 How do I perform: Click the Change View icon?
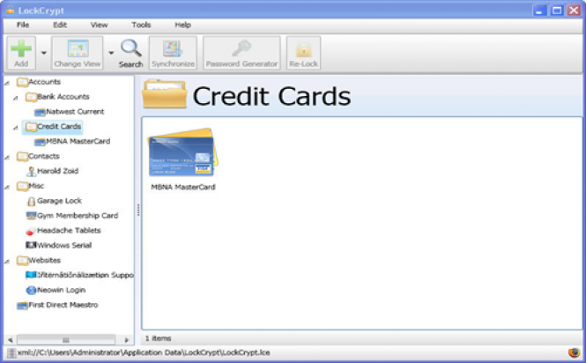pos(78,52)
